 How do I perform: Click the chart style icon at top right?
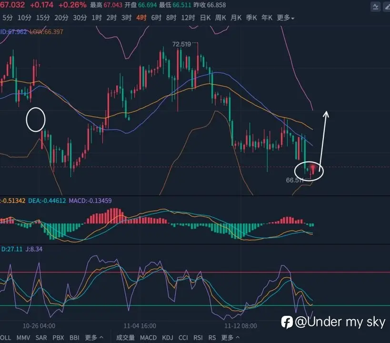click(x=375, y=7)
